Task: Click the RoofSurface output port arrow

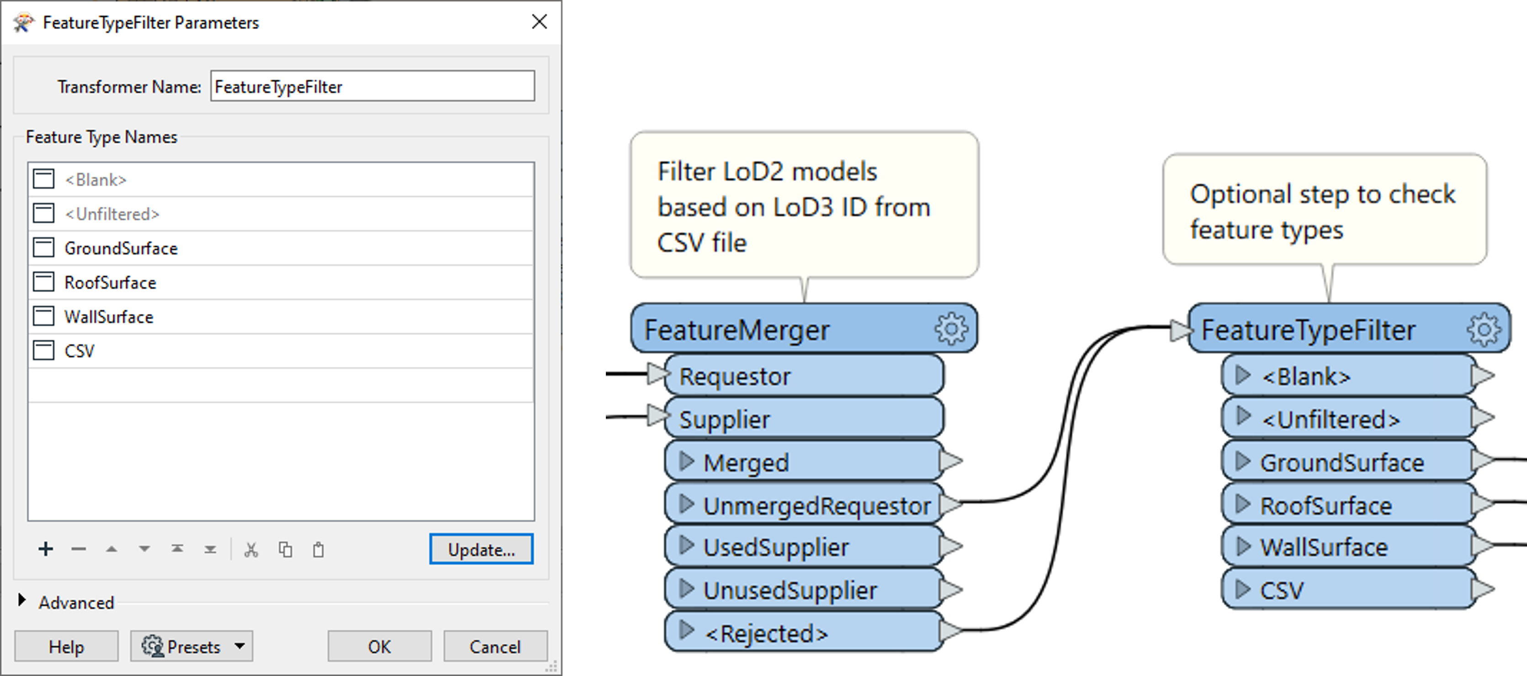Action: click(1483, 503)
